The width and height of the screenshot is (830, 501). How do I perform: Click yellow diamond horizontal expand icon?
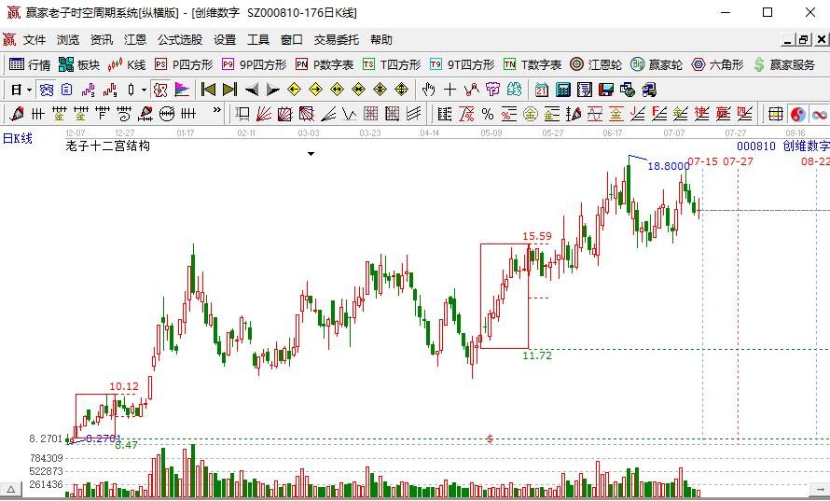pos(338,90)
